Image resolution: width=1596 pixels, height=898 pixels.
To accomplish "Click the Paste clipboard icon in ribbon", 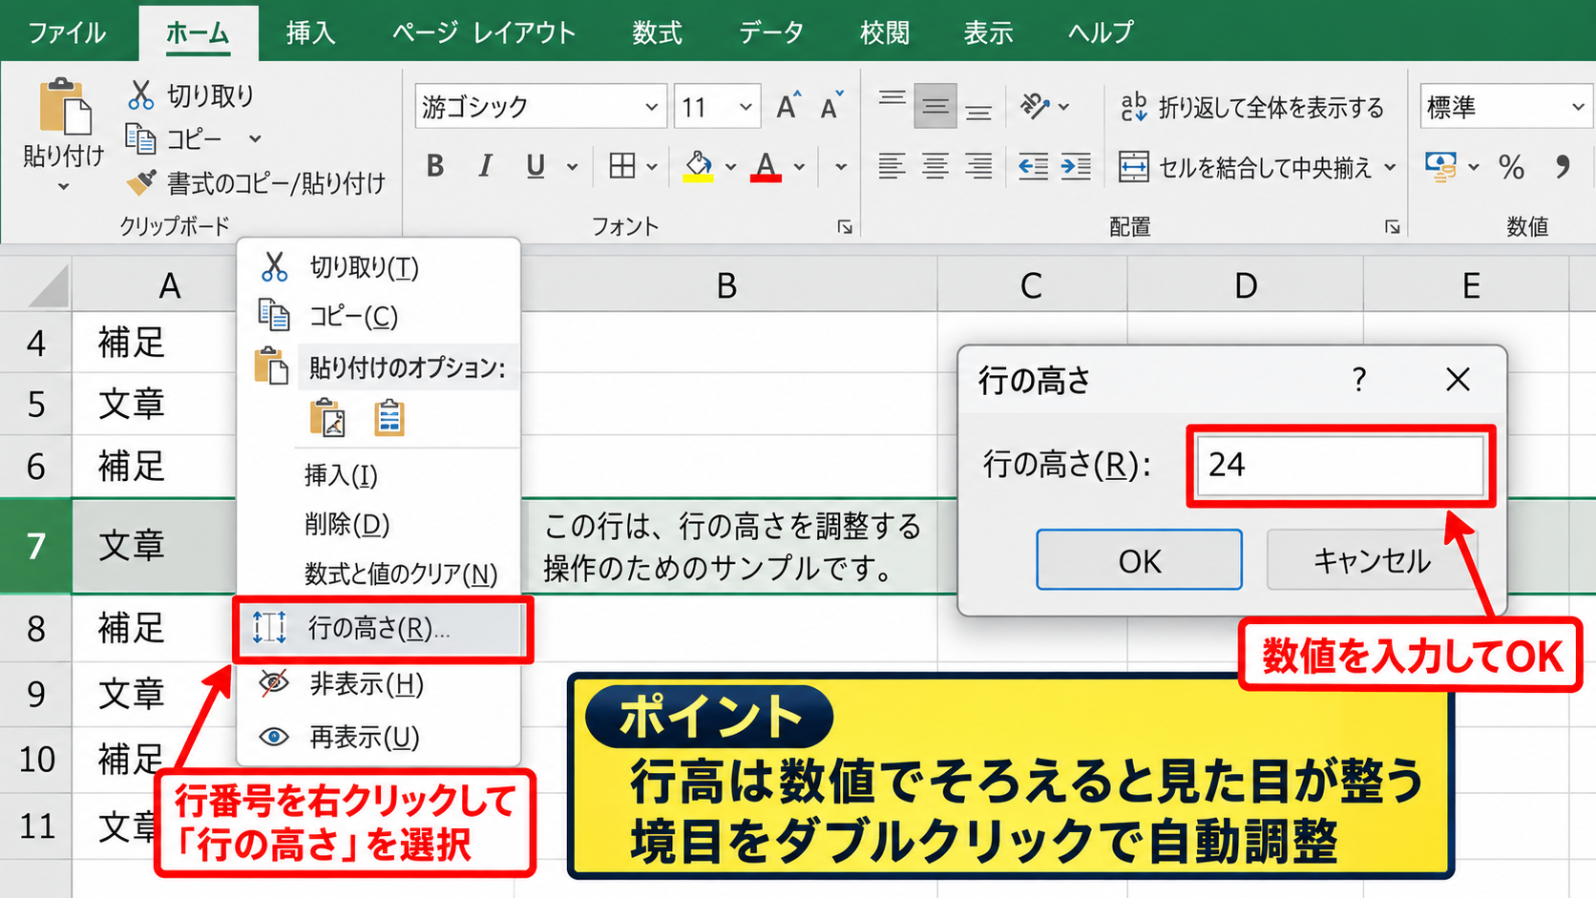I will (64, 107).
